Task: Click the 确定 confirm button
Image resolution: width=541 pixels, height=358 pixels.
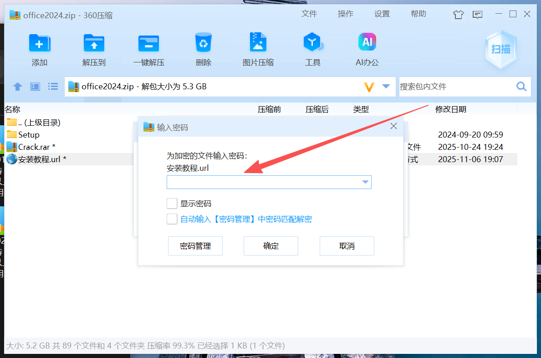Action: [271, 245]
